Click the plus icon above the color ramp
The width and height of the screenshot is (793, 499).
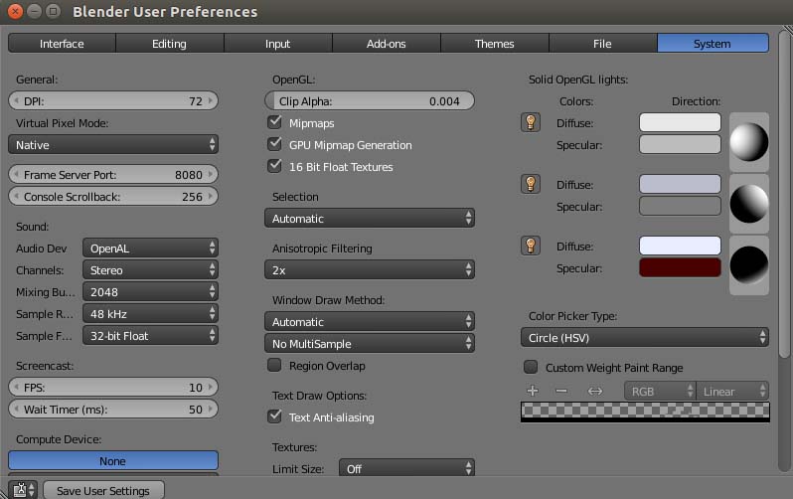point(533,391)
